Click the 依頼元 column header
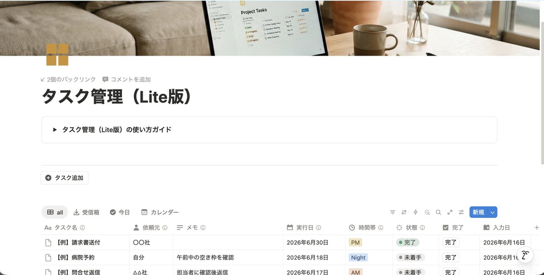544x275 pixels. coord(151,227)
